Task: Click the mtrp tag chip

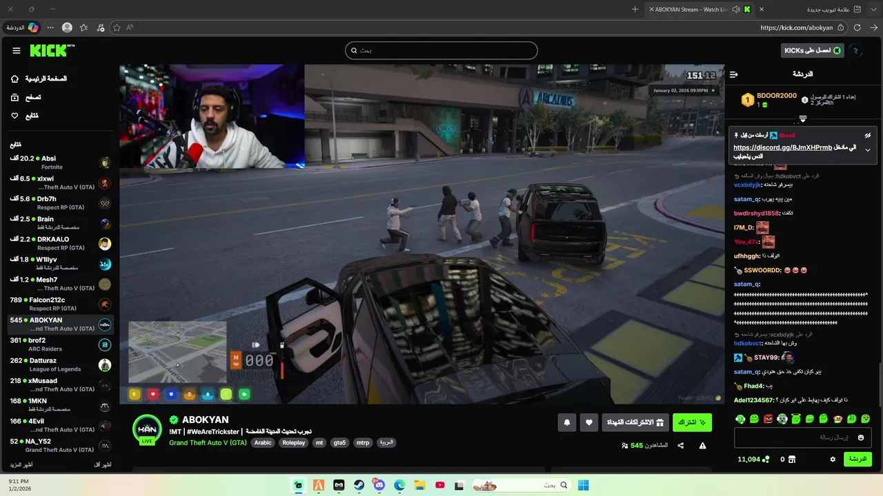Action: point(362,443)
